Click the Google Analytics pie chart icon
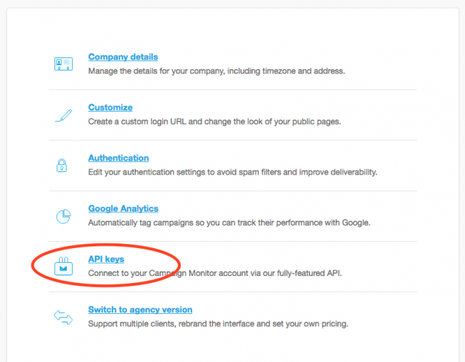 pyautogui.click(x=63, y=215)
